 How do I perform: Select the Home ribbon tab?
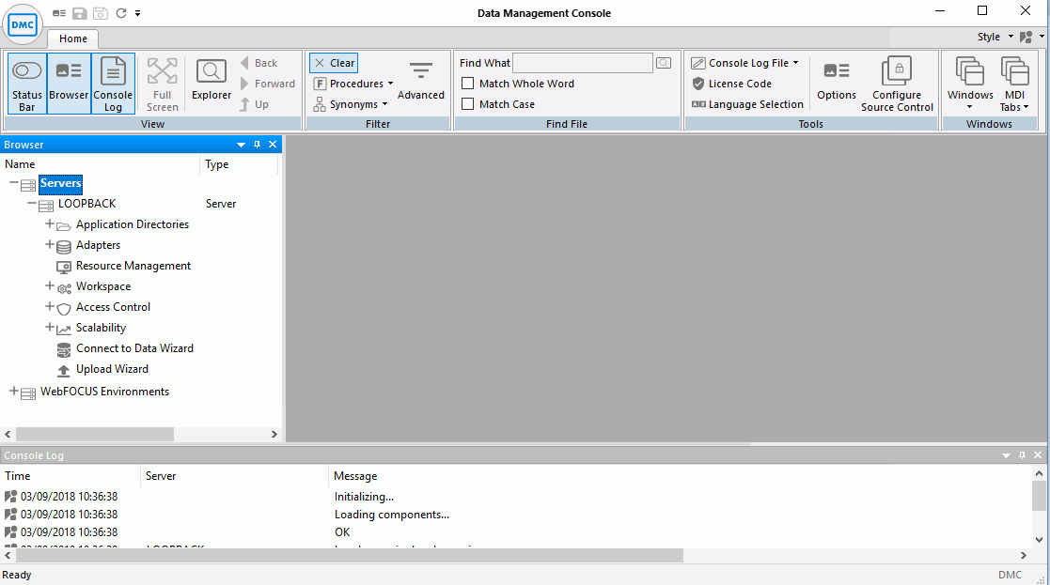[x=73, y=38]
